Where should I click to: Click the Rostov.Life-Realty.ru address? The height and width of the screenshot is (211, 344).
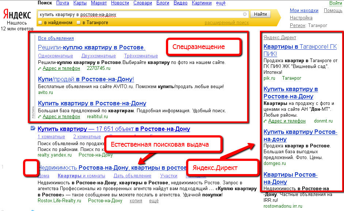(60, 201)
